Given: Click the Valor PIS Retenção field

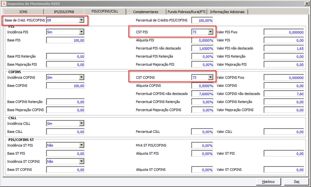Looking at the screenshot, I should 284,57.
